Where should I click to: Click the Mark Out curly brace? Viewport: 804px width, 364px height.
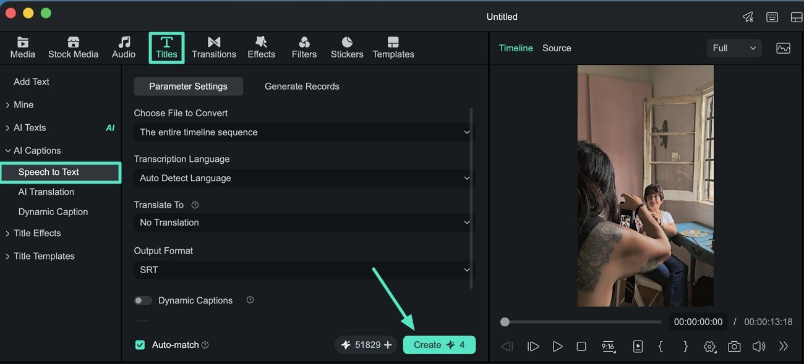pos(685,347)
